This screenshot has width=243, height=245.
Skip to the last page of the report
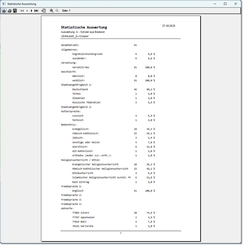tap(36, 11)
